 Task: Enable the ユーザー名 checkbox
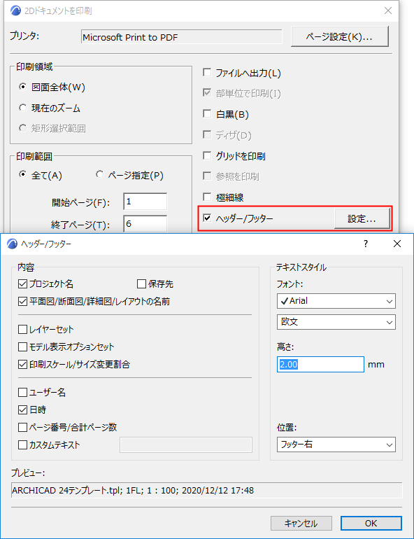point(22,392)
